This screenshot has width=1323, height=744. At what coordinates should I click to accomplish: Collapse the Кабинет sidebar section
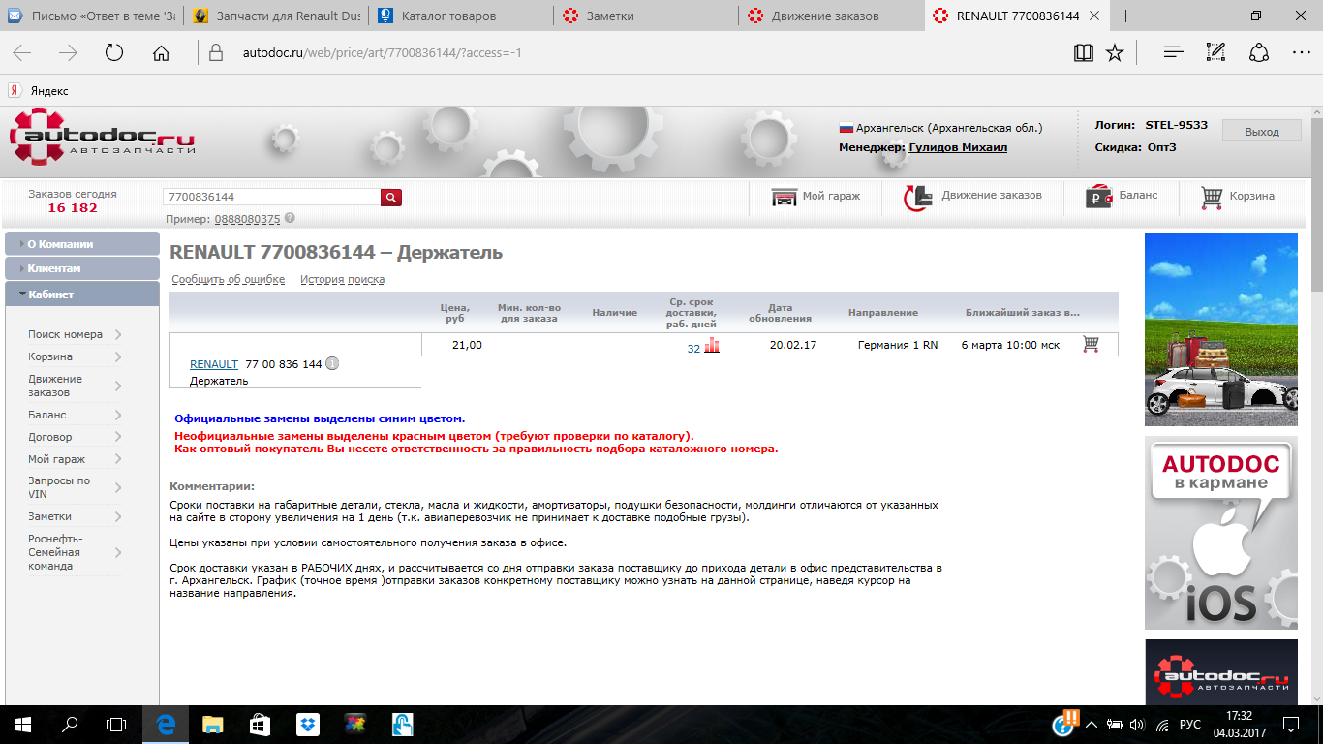point(81,294)
